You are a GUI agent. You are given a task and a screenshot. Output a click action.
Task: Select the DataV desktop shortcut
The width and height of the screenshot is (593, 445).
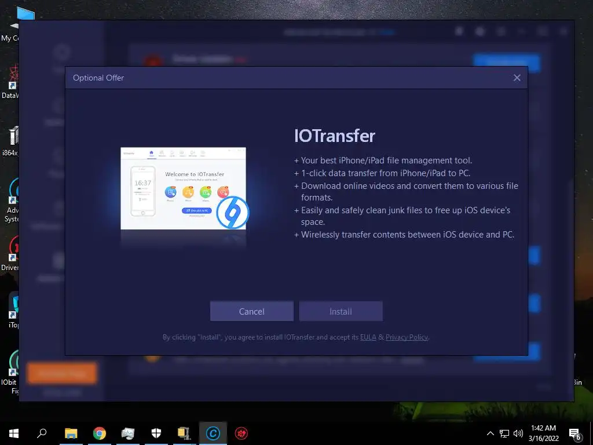tap(10, 82)
